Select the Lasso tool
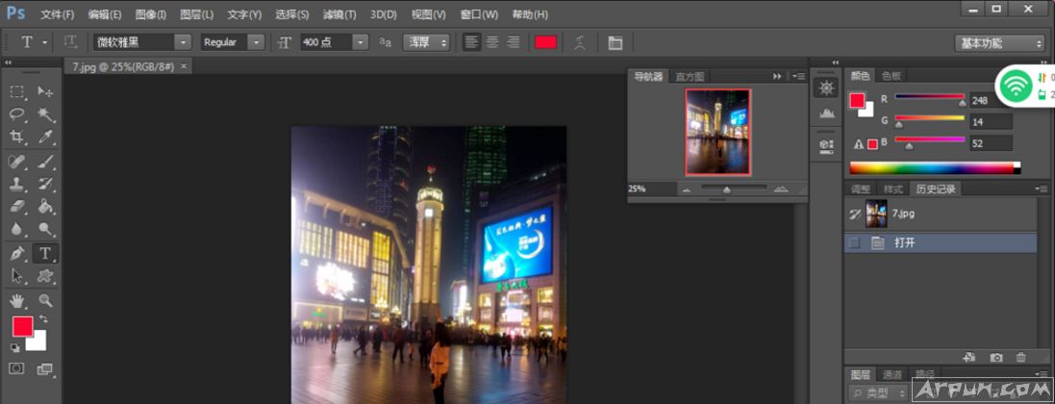 [x=17, y=114]
